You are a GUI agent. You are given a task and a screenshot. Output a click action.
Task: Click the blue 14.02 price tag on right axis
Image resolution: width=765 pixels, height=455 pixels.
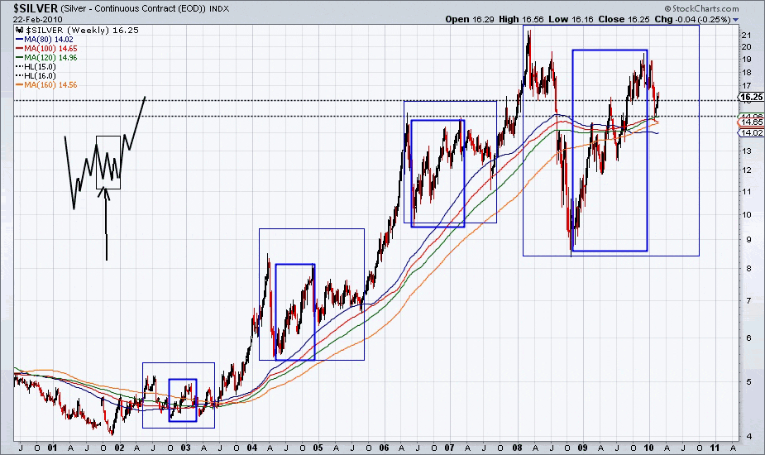(x=749, y=132)
